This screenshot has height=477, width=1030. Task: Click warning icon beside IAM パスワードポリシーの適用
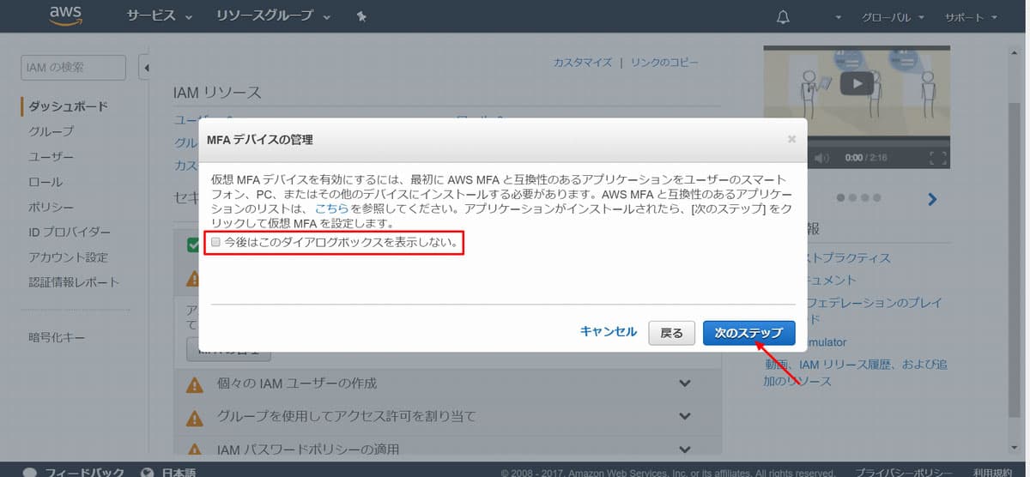[195, 449]
